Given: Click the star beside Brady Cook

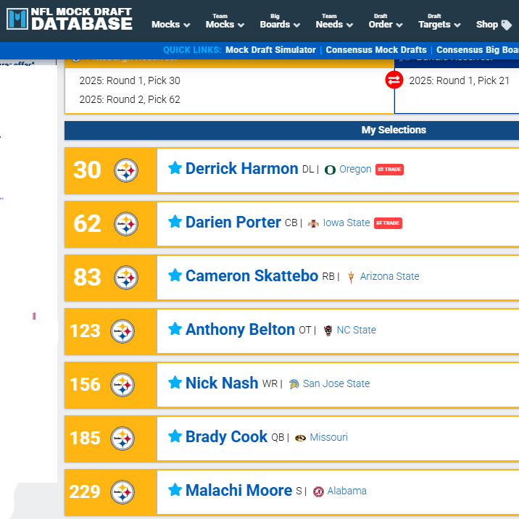Looking at the screenshot, I should (175, 436).
